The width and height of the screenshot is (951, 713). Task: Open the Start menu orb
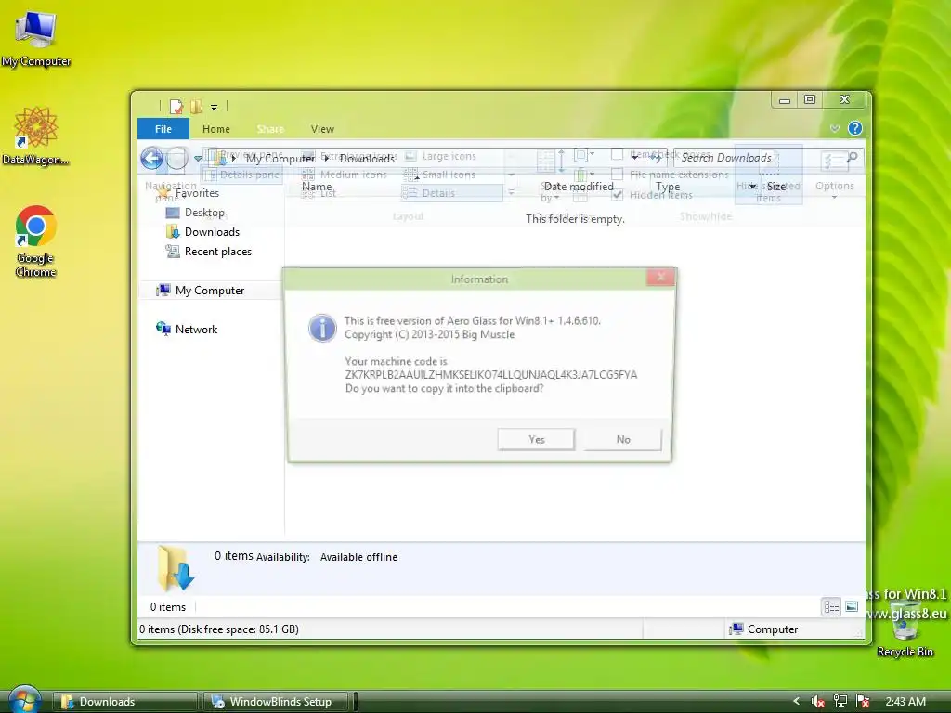[25, 700]
